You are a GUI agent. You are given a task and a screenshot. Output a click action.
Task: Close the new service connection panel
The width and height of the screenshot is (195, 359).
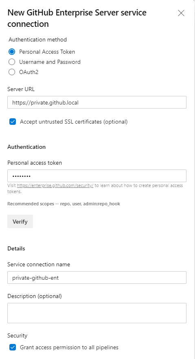(x=181, y=13)
